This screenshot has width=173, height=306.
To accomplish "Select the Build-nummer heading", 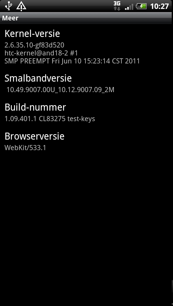I will (35, 107).
